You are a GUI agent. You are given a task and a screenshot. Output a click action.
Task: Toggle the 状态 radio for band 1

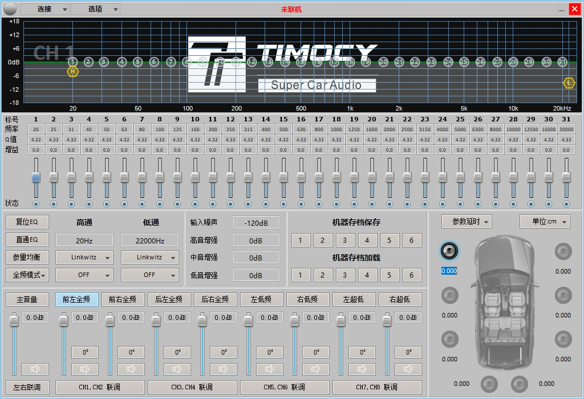pyautogui.click(x=36, y=204)
